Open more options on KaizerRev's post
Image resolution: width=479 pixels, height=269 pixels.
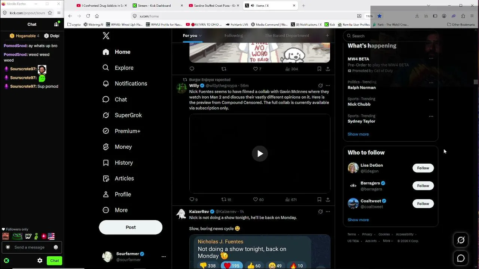[328, 211]
